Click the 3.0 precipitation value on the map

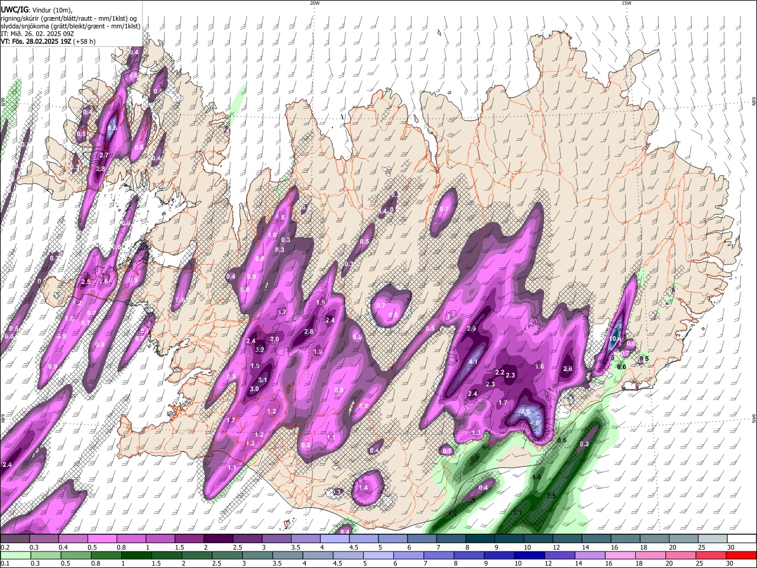point(254,389)
